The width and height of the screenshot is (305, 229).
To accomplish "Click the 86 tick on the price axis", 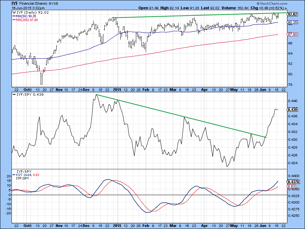I will (290, 43).
